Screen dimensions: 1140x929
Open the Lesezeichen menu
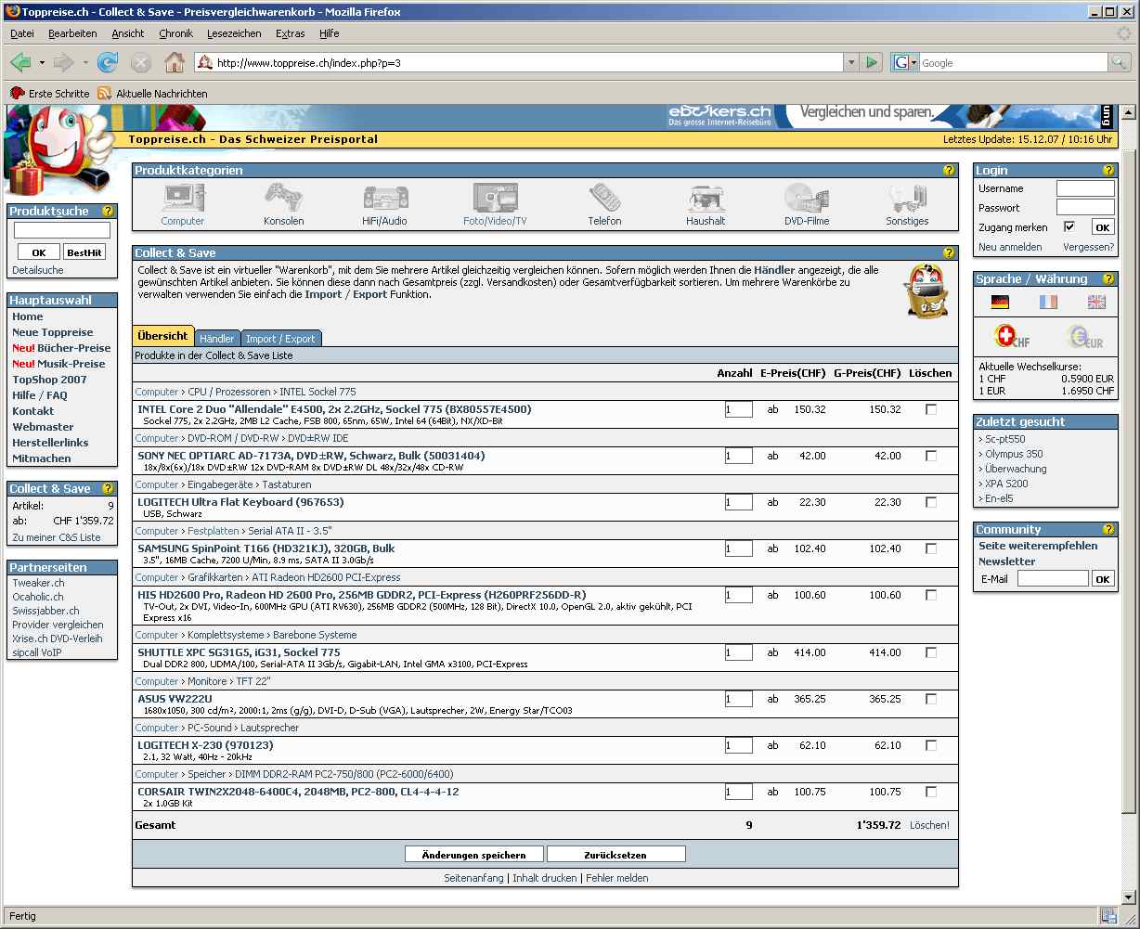234,33
